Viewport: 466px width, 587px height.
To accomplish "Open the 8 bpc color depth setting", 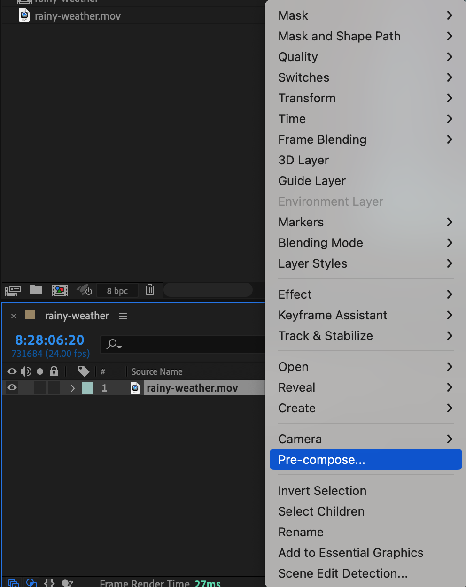I will pyautogui.click(x=117, y=291).
